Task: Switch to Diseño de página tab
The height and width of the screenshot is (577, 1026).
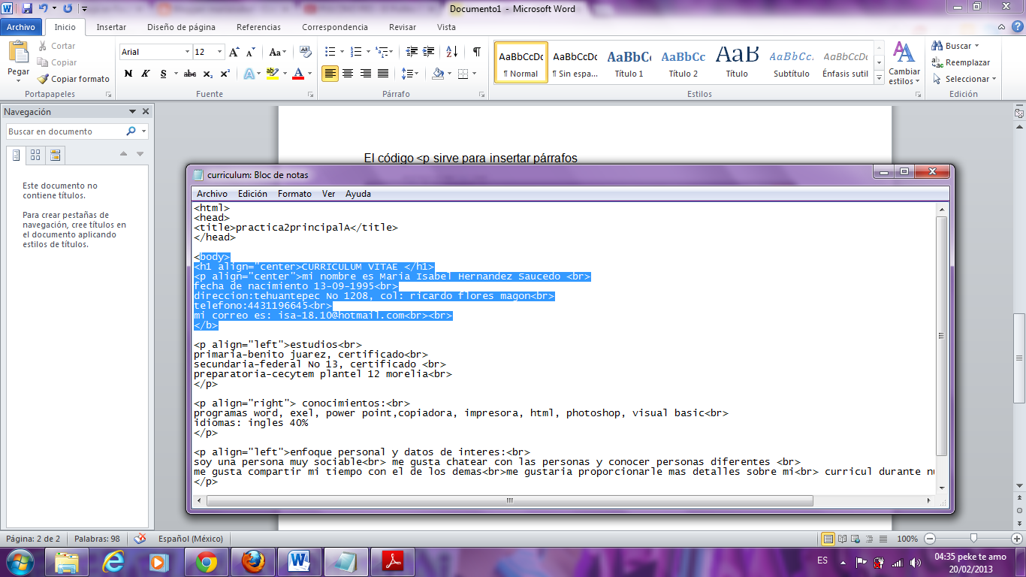Action: [181, 27]
